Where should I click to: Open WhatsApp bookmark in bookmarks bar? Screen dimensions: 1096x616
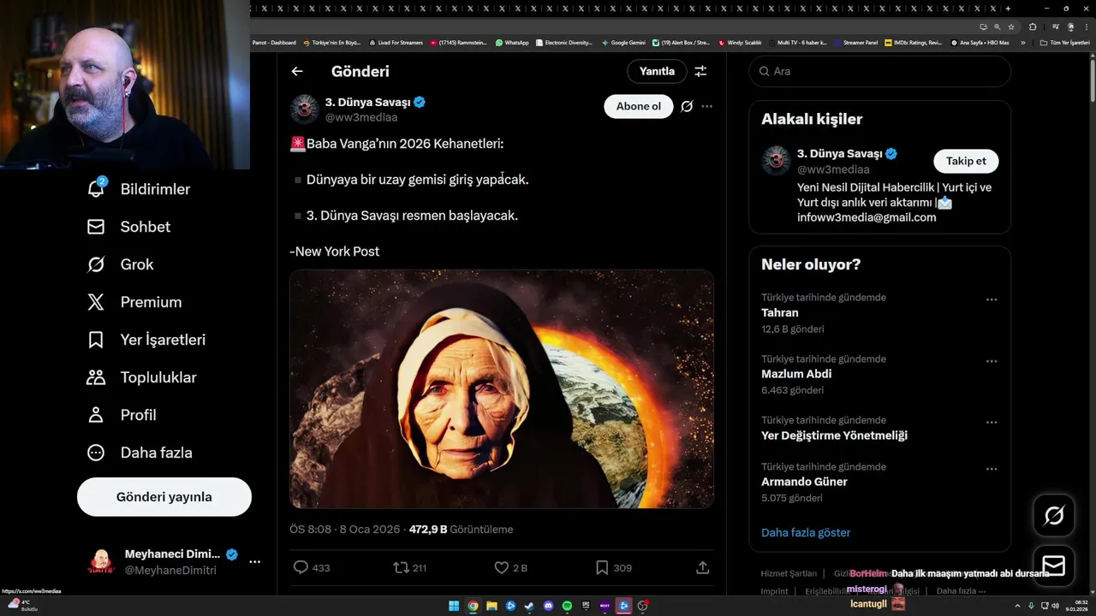pyautogui.click(x=512, y=42)
